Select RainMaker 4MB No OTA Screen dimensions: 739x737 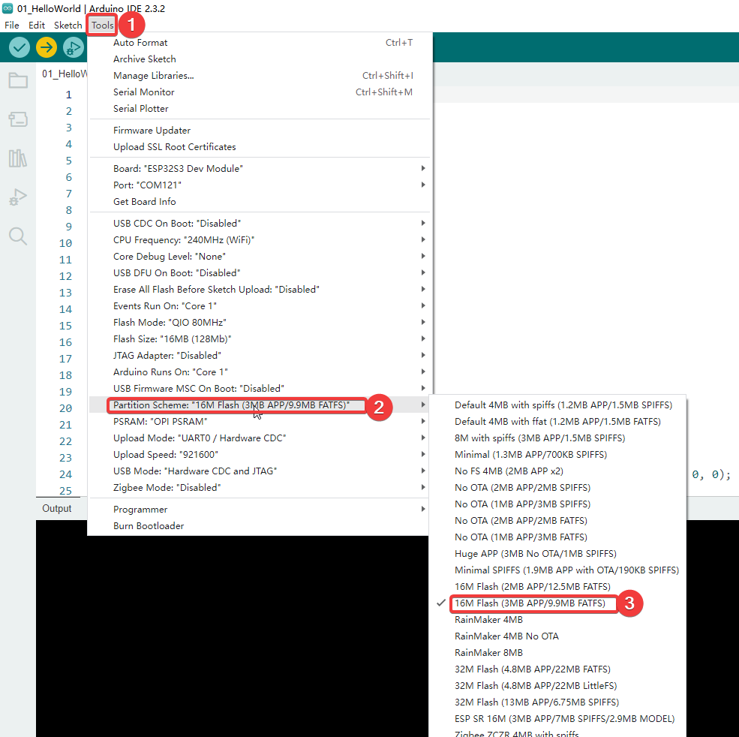557,636
